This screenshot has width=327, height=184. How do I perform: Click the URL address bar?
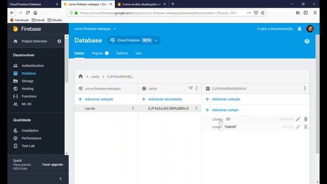coord(158,13)
